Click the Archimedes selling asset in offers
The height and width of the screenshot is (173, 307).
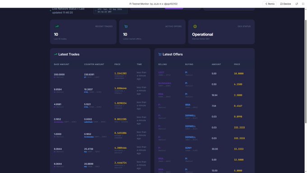coord(165,83)
